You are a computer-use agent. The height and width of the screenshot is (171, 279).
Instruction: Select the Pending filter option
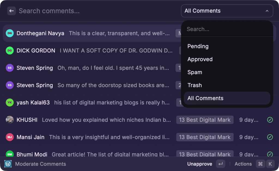(198, 46)
